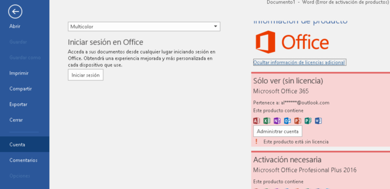This screenshot has width=390, height=189.
Task: Click the Excel icon under Office 365
Action: [x=267, y=121]
